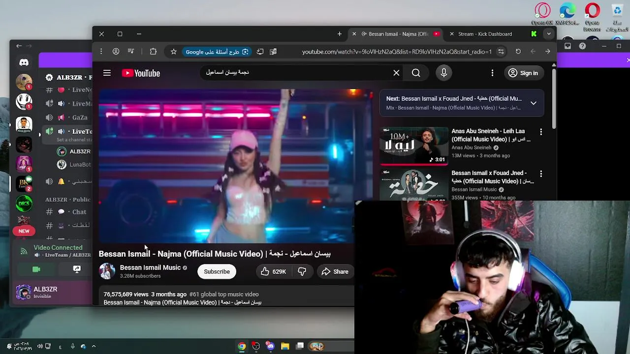Screen dimensions: 630x354
Task: Open browser profile icon
Action: 116,52
